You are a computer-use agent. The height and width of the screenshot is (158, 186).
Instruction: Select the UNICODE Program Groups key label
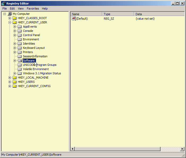click(x=40, y=65)
